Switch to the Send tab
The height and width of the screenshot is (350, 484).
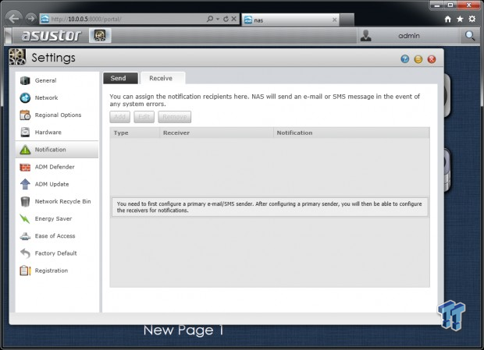tap(120, 78)
